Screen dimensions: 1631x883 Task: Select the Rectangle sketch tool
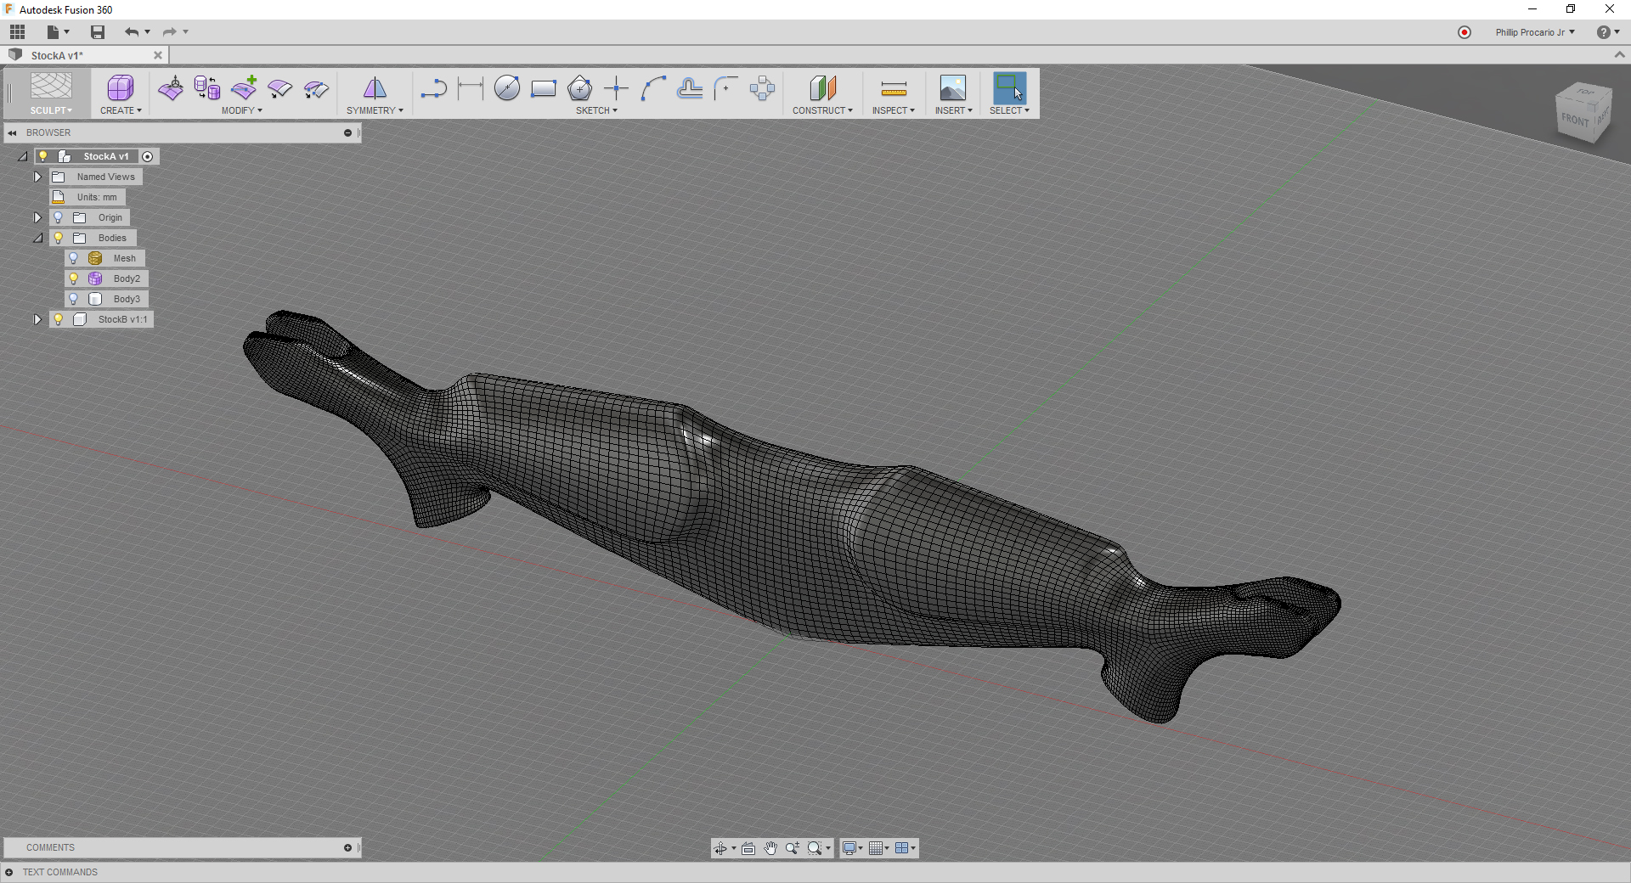[x=544, y=87]
